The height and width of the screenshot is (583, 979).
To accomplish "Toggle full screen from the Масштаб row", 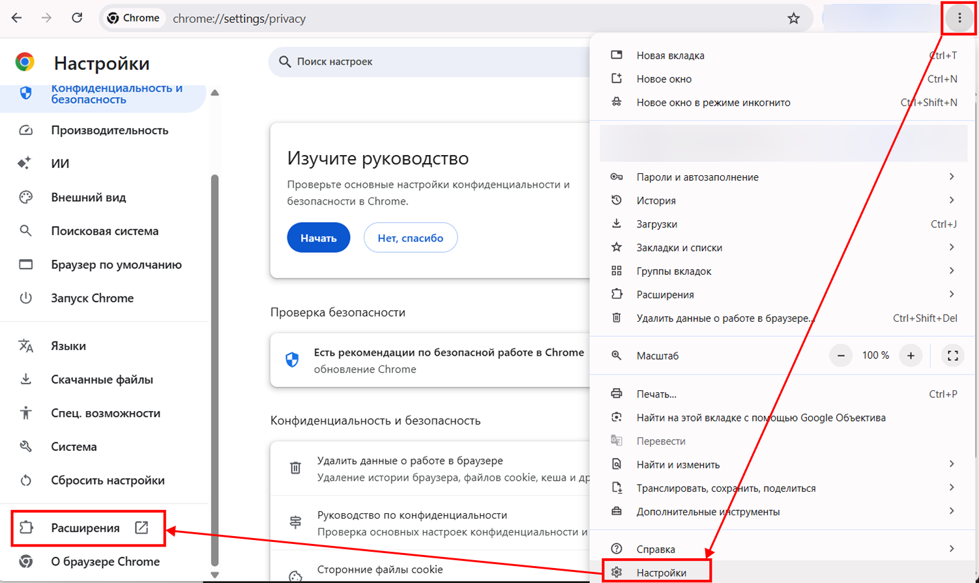I will coord(952,356).
